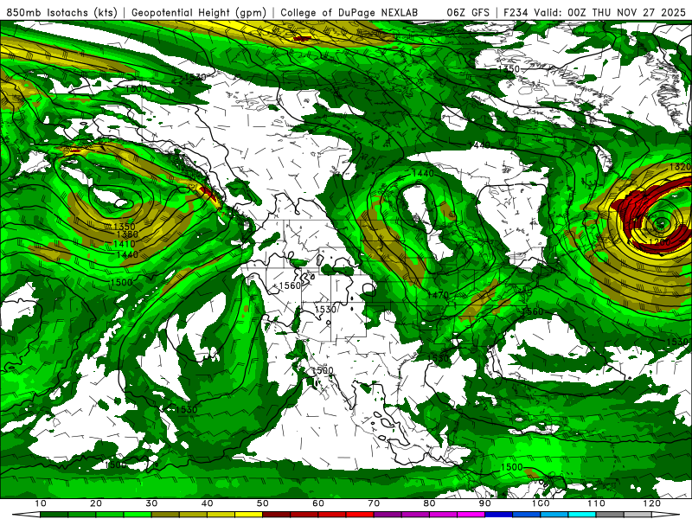Viewport: 692px width, 519px height.
Task: Click the 1350 contour label directly above the 1380 label
Action: click(x=125, y=227)
